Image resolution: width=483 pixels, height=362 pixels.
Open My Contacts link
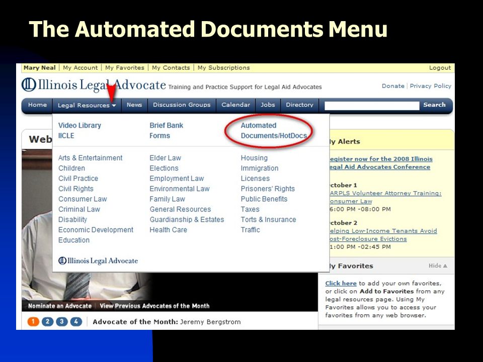pos(171,68)
